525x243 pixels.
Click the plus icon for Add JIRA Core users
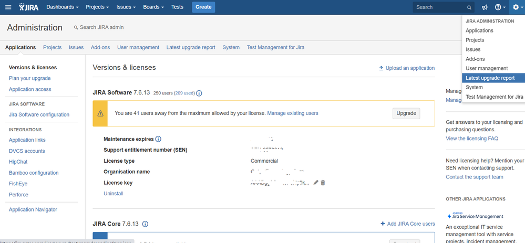383,224
